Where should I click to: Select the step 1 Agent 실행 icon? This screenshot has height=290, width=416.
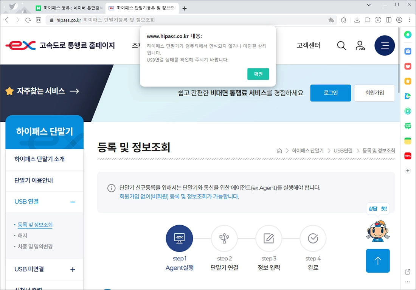(x=179, y=238)
